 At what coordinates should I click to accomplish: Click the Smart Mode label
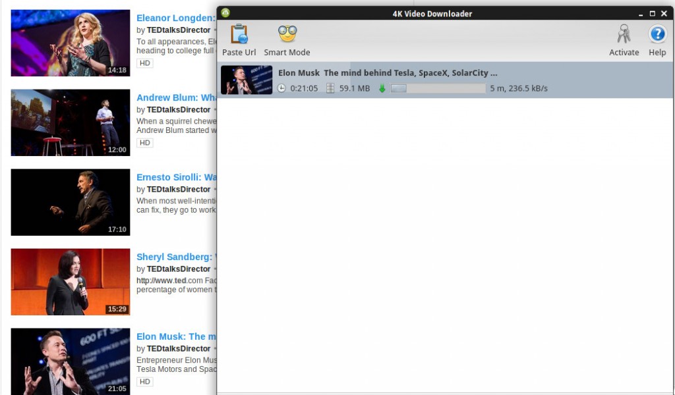pos(287,53)
